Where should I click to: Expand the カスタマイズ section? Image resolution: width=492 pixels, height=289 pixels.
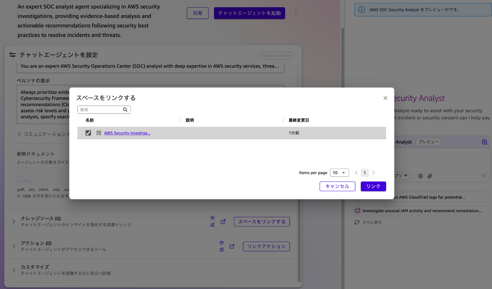14,270
